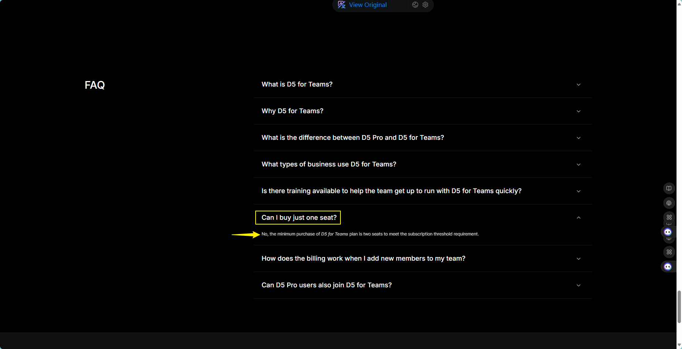Expand the D5 Pro vs D5 for Teams difference chevron
Image resolution: width=682 pixels, height=349 pixels.
(x=579, y=138)
